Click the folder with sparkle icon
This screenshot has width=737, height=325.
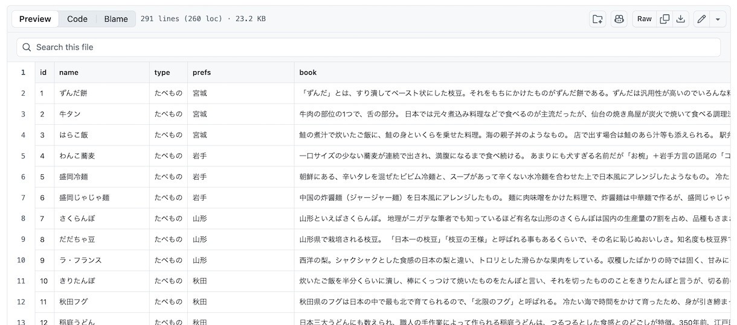(597, 19)
